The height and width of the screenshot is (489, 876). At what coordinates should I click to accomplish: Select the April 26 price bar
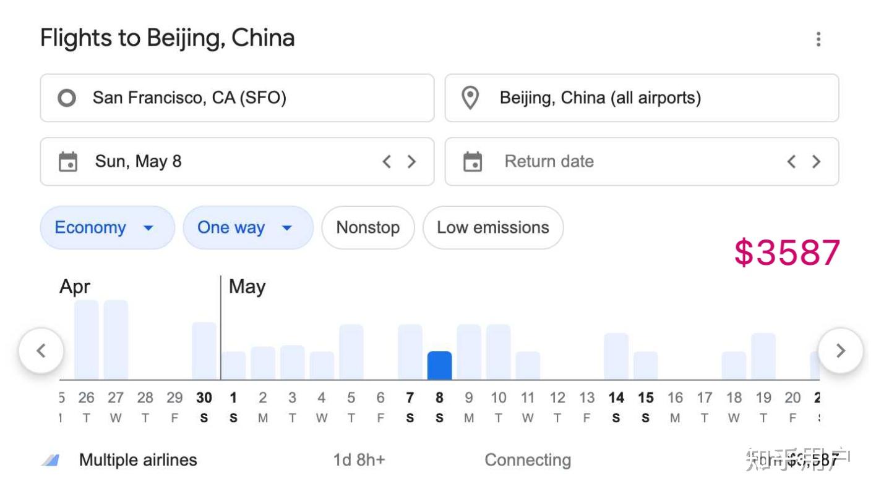pyautogui.click(x=87, y=340)
